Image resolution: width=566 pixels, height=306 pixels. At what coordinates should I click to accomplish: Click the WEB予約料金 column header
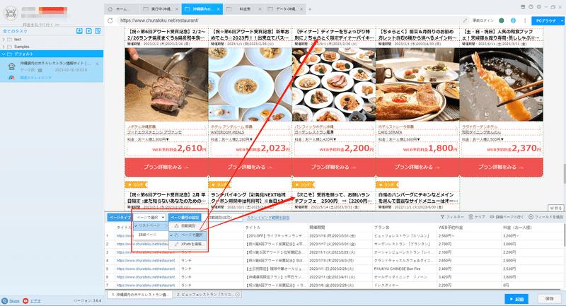(451, 228)
